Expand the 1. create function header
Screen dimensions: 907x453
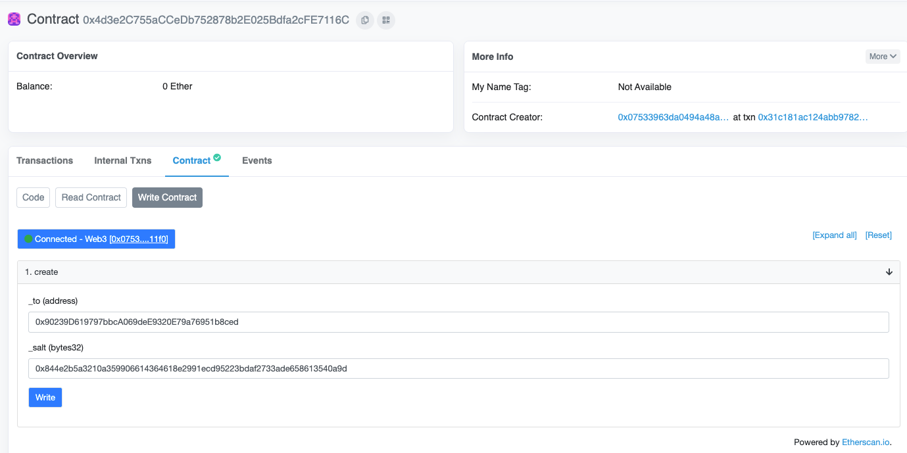(x=458, y=272)
